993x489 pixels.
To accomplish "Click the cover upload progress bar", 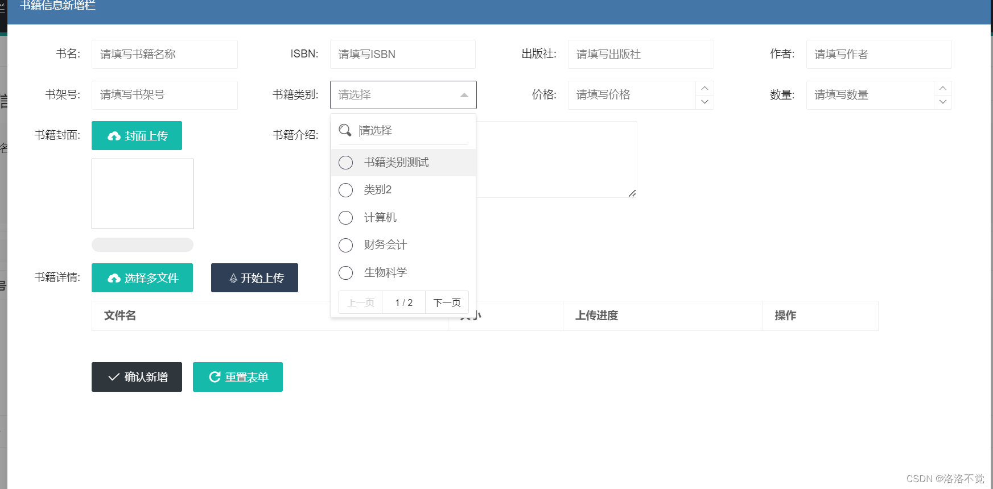I will coord(142,244).
